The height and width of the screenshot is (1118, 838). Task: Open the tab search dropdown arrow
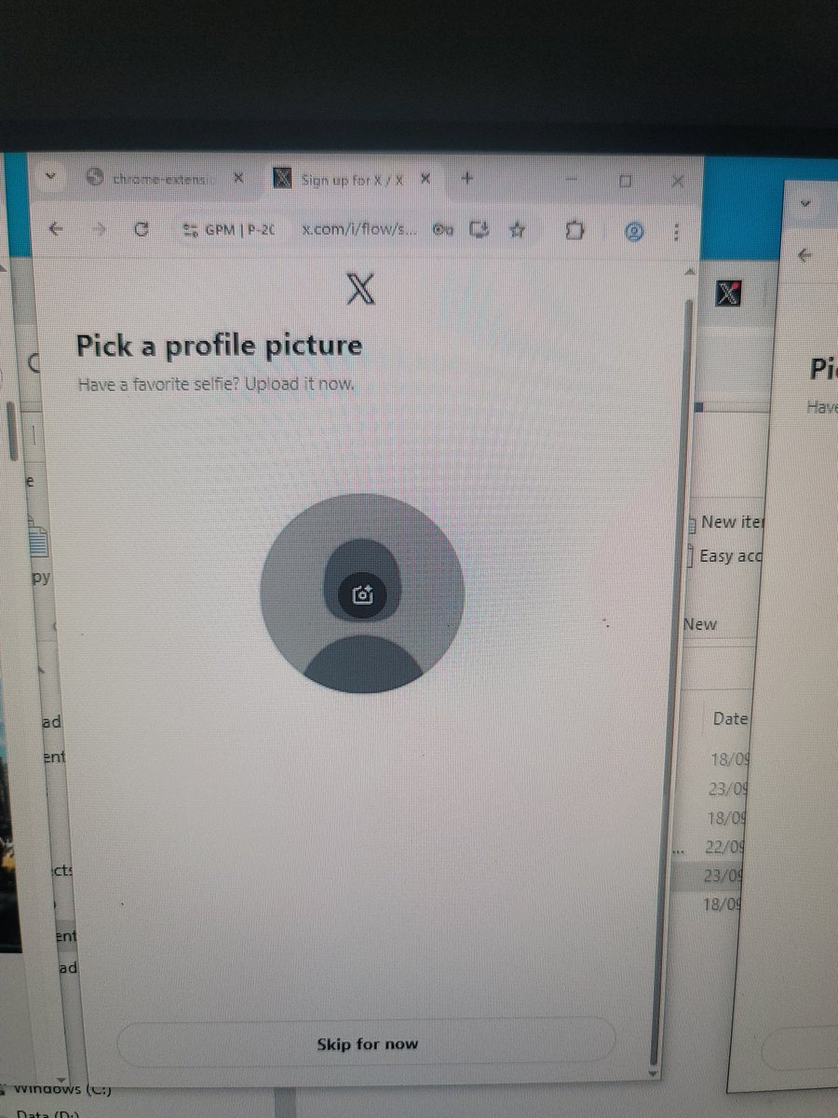click(50, 175)
